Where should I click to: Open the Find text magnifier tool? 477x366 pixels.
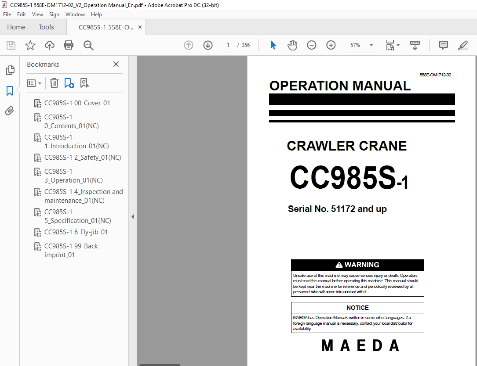(88, 45)
